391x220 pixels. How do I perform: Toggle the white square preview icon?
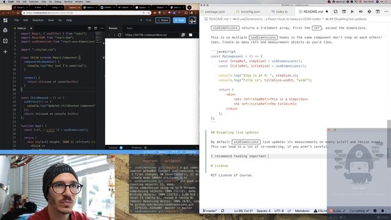pyautogui.click(x=191, y=35)
